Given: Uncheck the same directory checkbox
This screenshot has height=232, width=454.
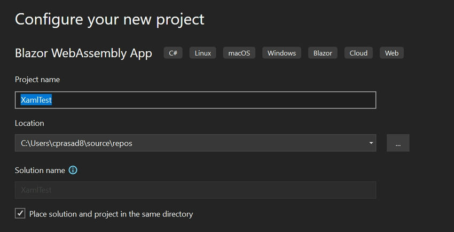Looking at the screenshot, I should pyautogui.click(x=20, y=214).
